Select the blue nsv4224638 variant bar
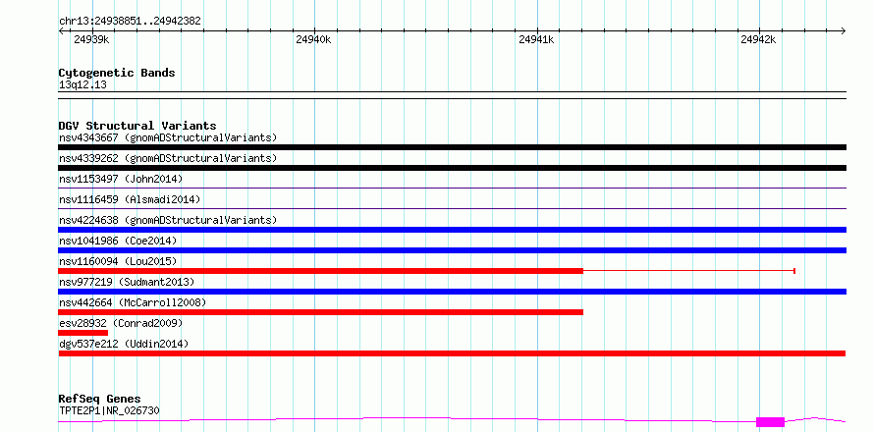This screenshot has height=432, width=874. pos(452,230)
